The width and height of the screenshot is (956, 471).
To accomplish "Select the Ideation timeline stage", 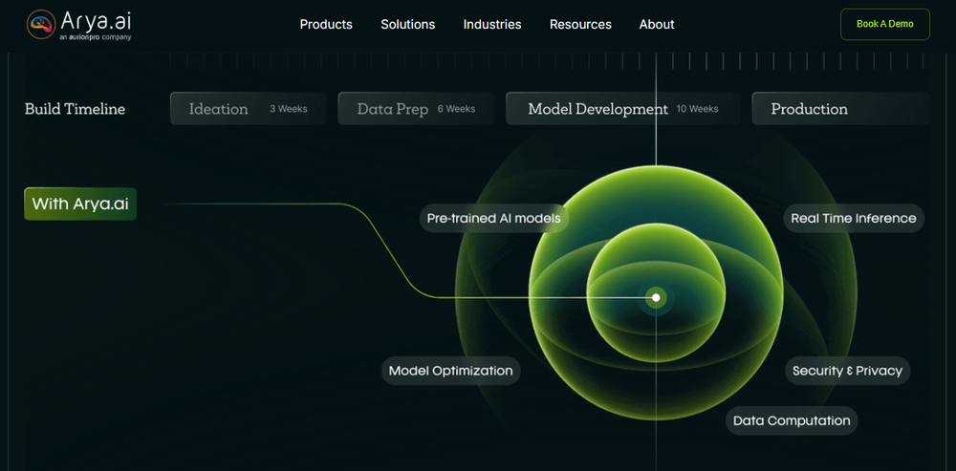I will pos(249,109).
